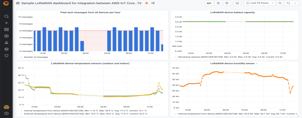Image resolution: width=302 pixels, height=118 pixels.
Task: Open the Dashboards grid icon in sidebar
Action: coord(6,29)
